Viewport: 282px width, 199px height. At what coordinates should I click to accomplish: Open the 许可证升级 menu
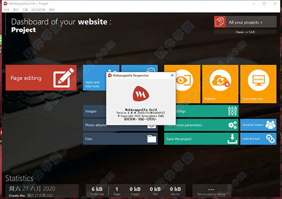click(x=39, y=10)
